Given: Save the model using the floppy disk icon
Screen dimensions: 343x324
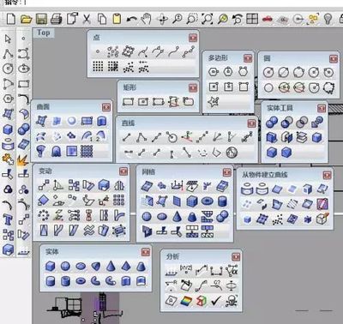Looking at the screenshot, I should point(41,19).
